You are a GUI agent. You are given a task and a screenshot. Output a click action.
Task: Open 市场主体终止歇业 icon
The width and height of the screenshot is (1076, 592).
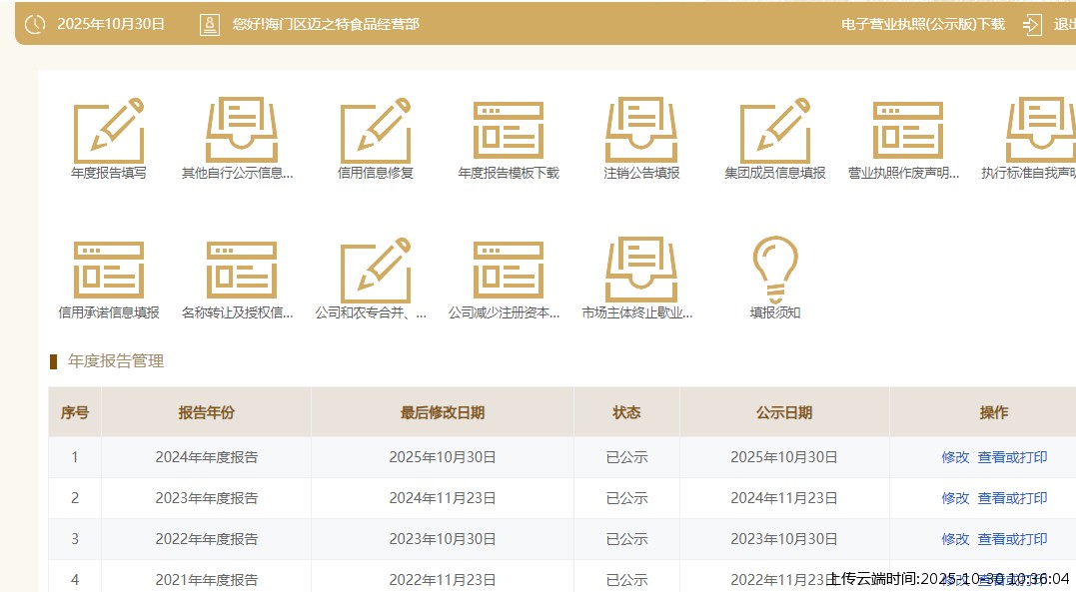coord(641,271)
